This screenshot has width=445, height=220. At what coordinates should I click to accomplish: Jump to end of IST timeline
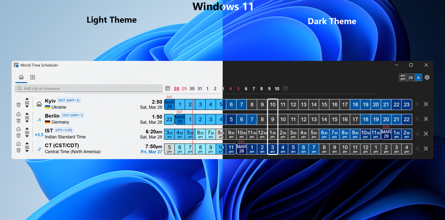pyautogui.click(x=426, y=134)
